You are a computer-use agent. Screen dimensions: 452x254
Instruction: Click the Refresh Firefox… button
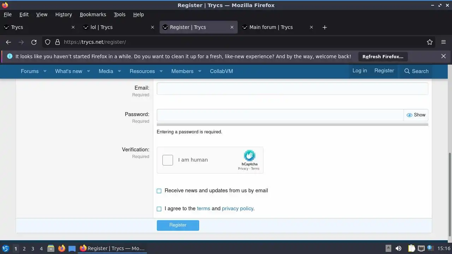point(383,56)
